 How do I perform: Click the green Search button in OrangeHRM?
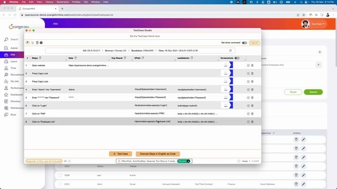313,92
